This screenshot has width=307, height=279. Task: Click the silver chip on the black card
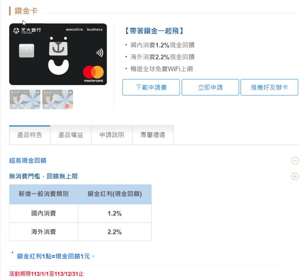[26, 51]
